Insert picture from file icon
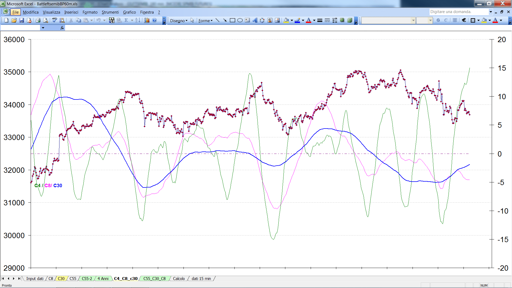512x288 pixels. 277,20
